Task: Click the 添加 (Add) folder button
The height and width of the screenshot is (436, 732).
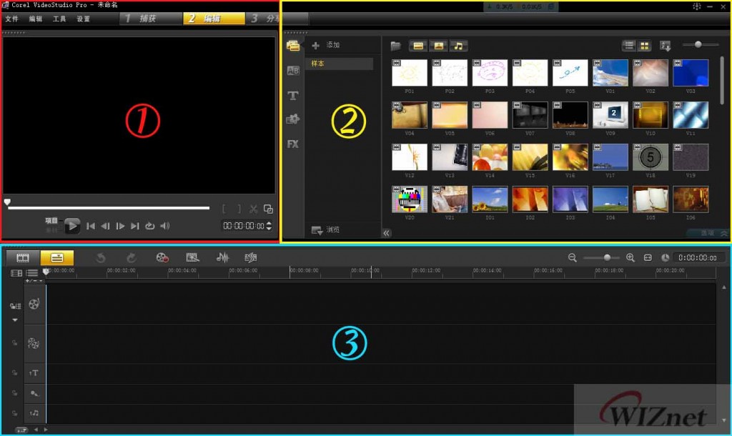Action: (326, 45)
